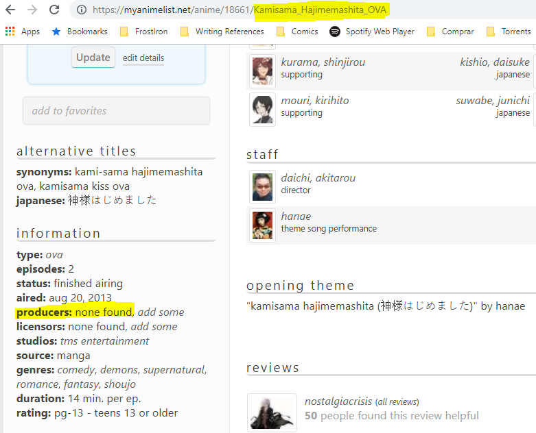
Task: Open the Comprar bookmark folder
Action: click(450, 32)
